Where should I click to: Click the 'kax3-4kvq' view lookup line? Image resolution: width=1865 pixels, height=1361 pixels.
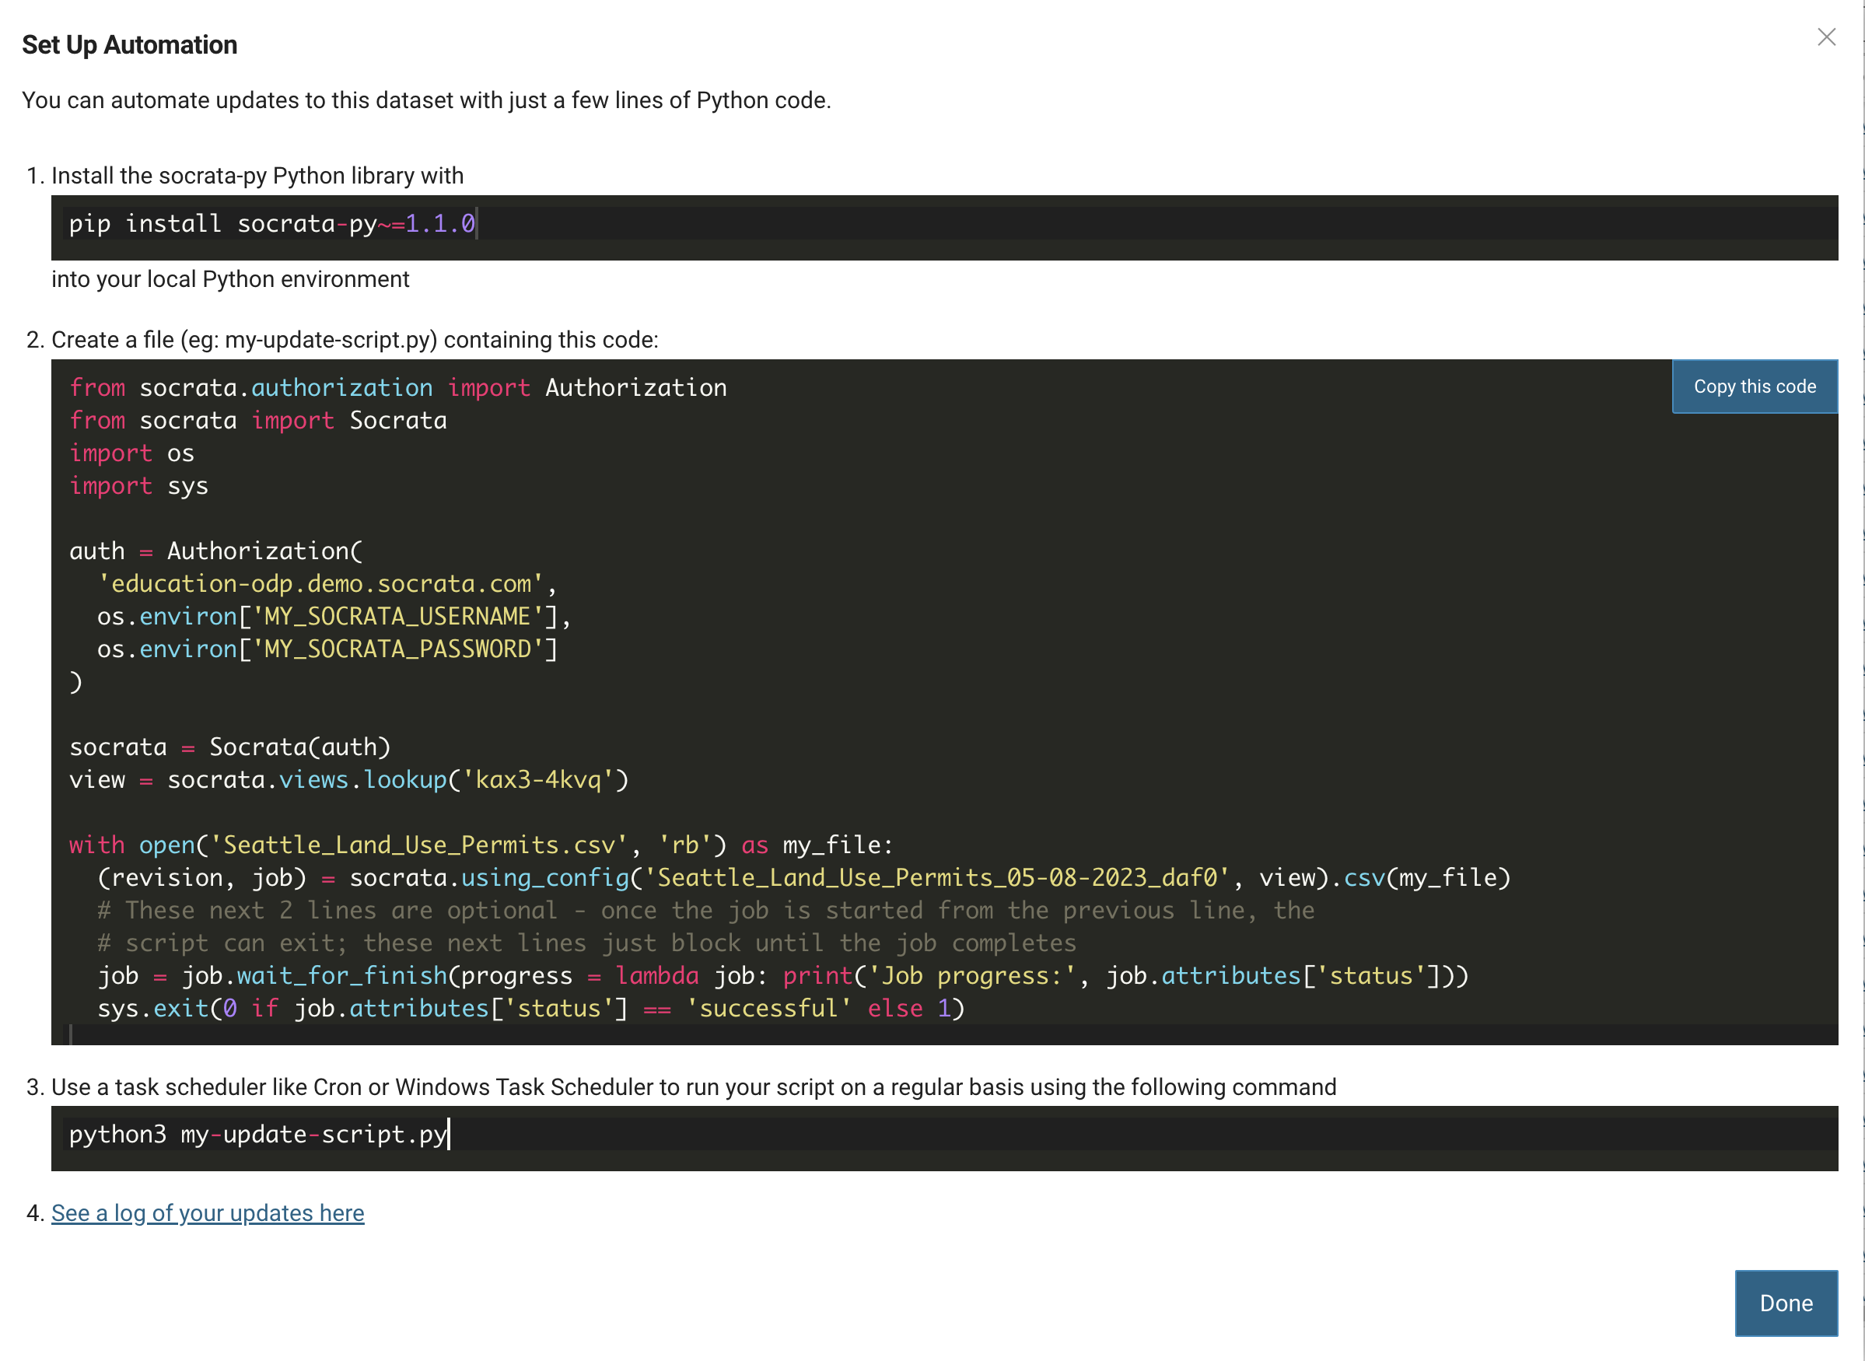[348, 780]
